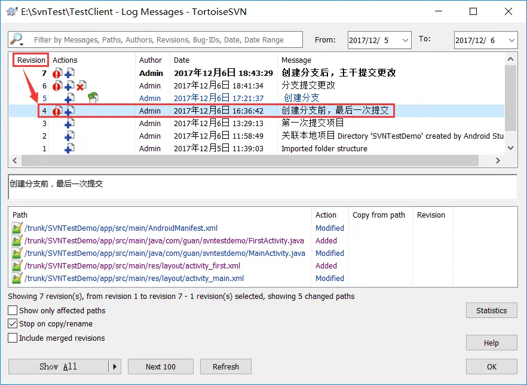The image size is (527, 385).
Task: Click added action icon in revision 4 row
Action: pyautogui.click(x=69, y=111)
